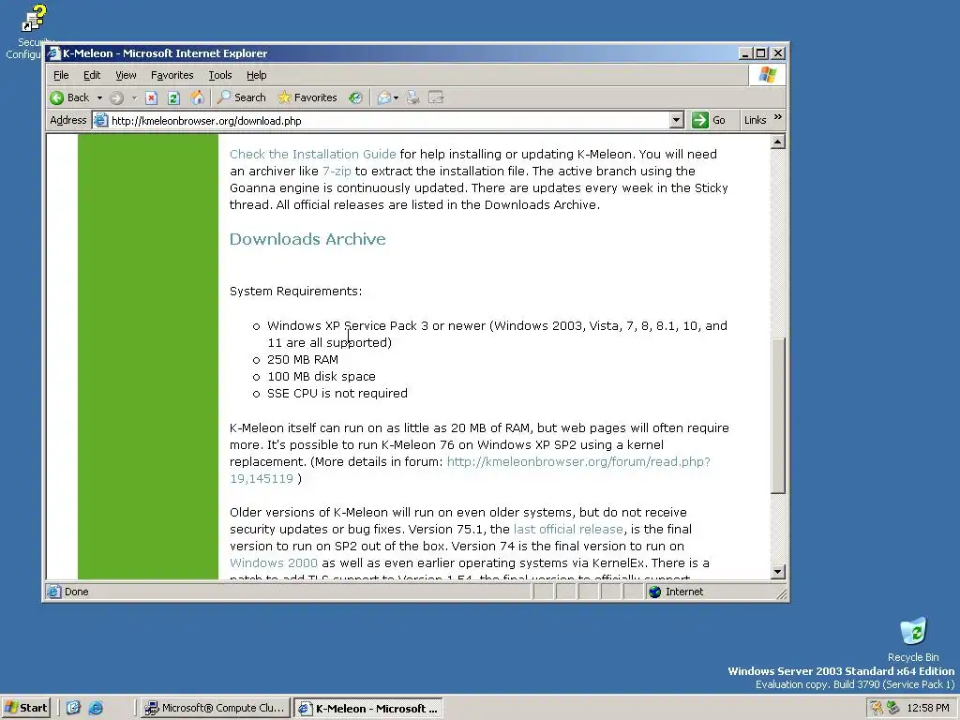Viewport: 960px width, 720px height.
Task: Click the second system tray network icon
Action: [892, 708]
